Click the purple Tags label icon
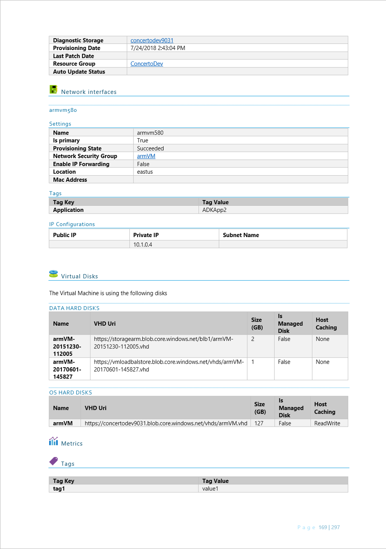The height and width of the screenshot is (549, 386). click(x=54, y=461)
